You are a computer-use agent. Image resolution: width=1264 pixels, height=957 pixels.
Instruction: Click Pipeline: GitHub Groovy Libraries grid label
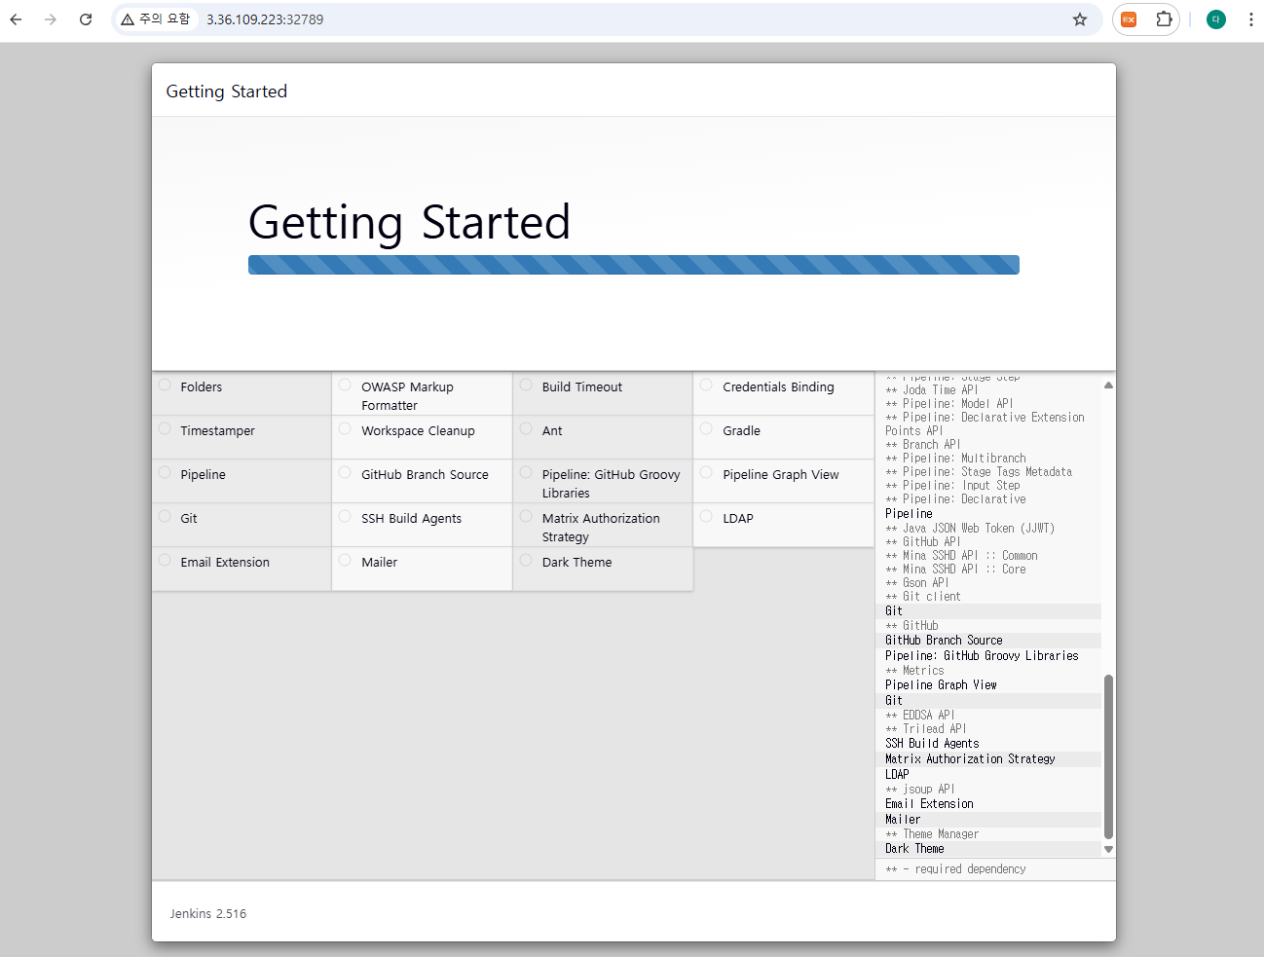(611, 483)
